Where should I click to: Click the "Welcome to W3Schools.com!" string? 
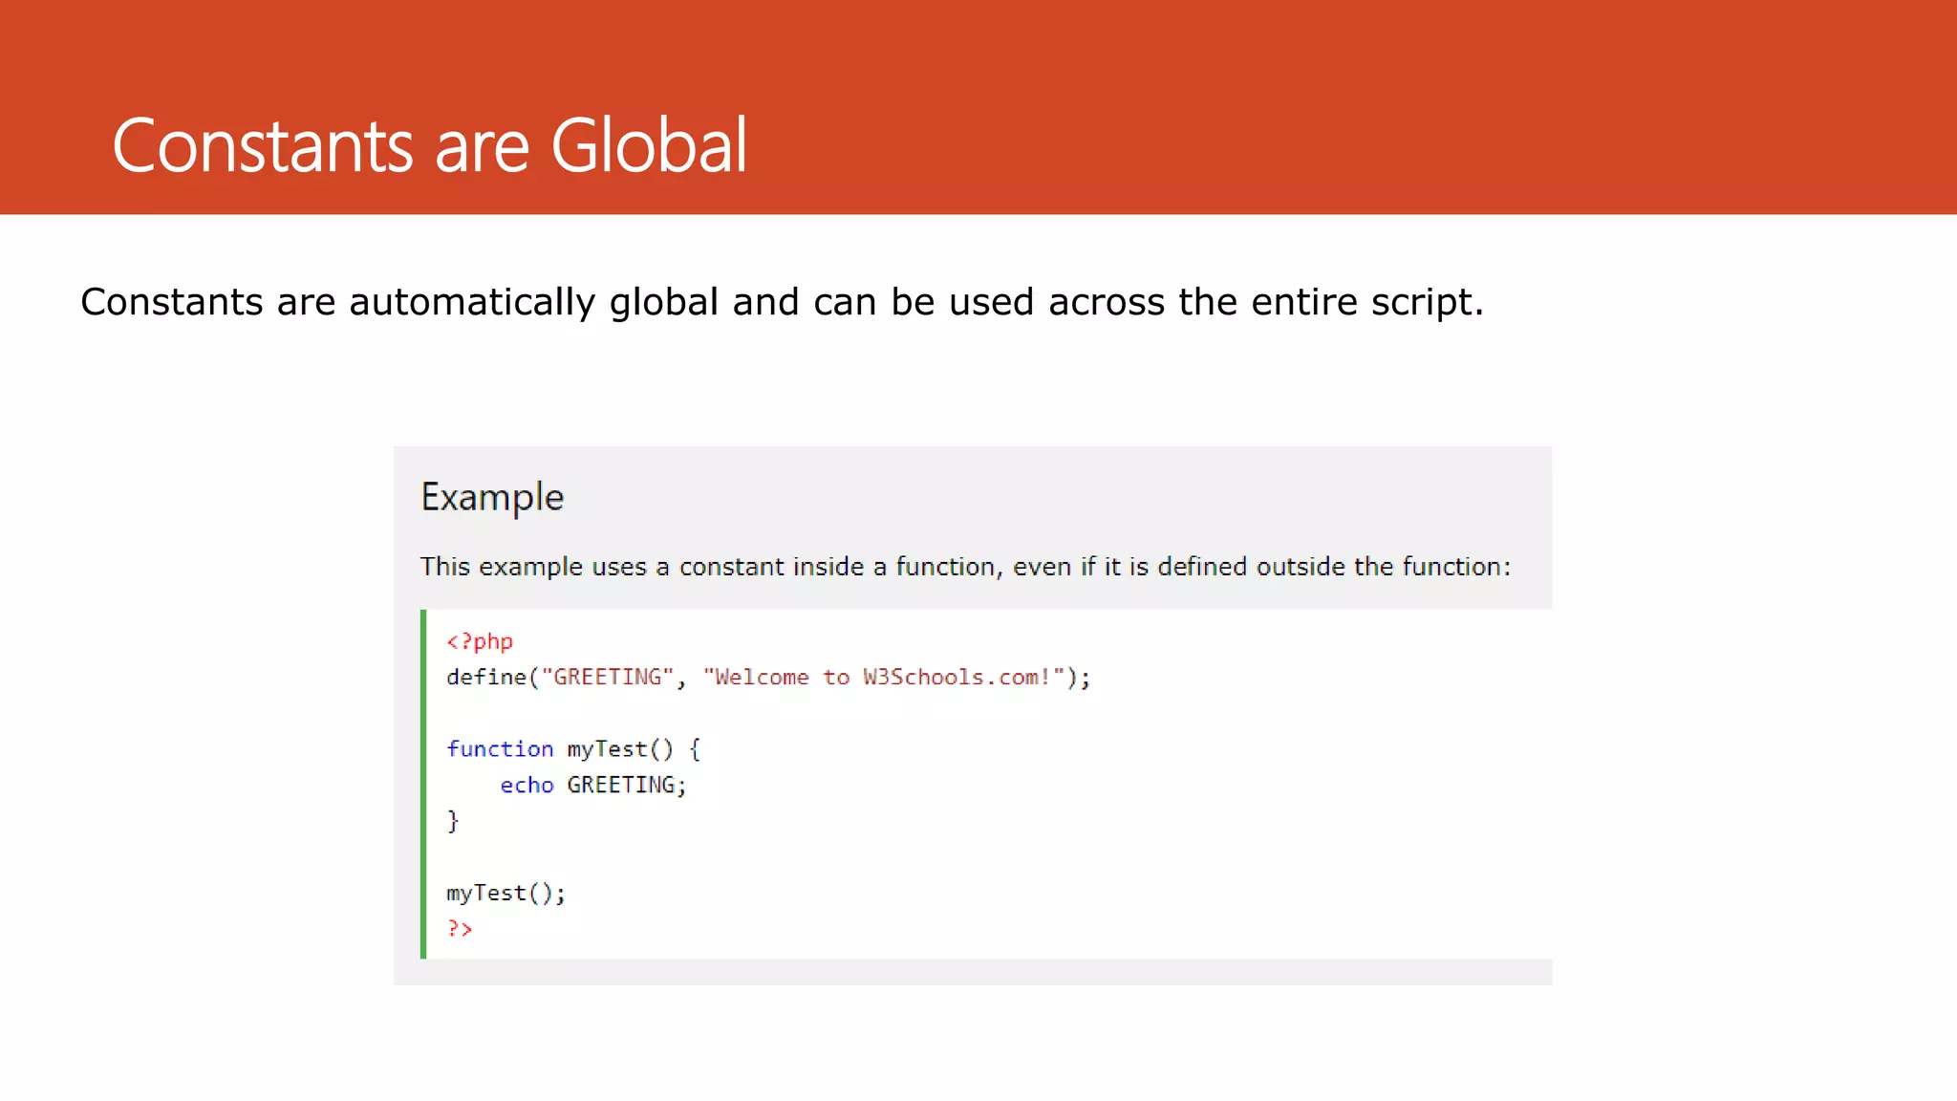(883, 678)
